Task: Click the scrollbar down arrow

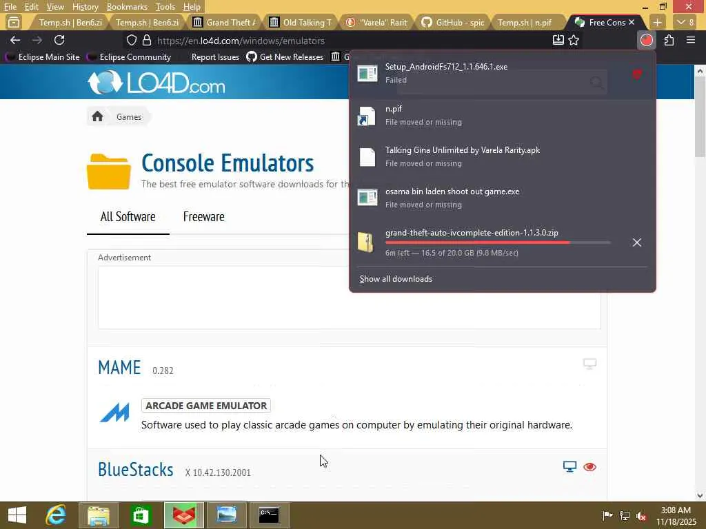Action: click(x=700, y=496)
